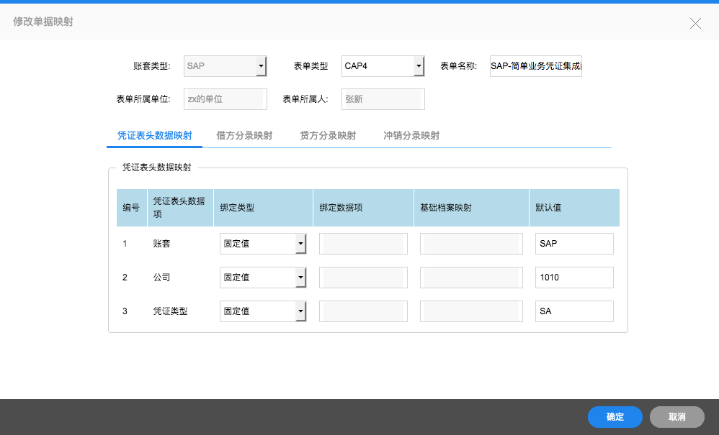Edit the default value field containing SAP
This screenshot has width=719, height=435.
point(574,244)
